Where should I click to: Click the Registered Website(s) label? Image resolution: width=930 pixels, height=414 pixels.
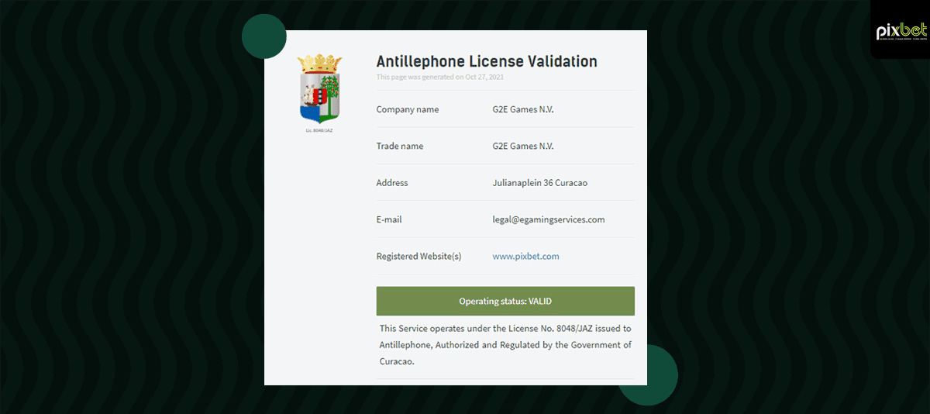(x=418, y=256)
